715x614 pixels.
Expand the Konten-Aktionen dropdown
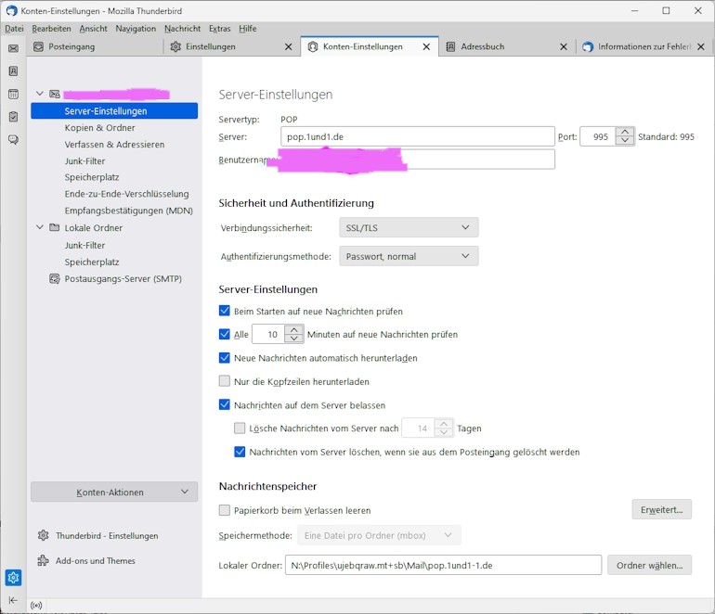point(114,492)
